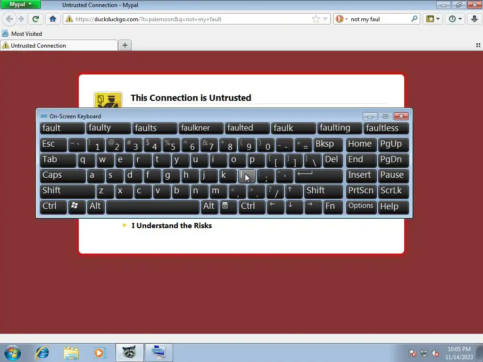Open the history clock dropdown
Image resolution: width=483 pixels, height=362 pixels.
[455, 19]
